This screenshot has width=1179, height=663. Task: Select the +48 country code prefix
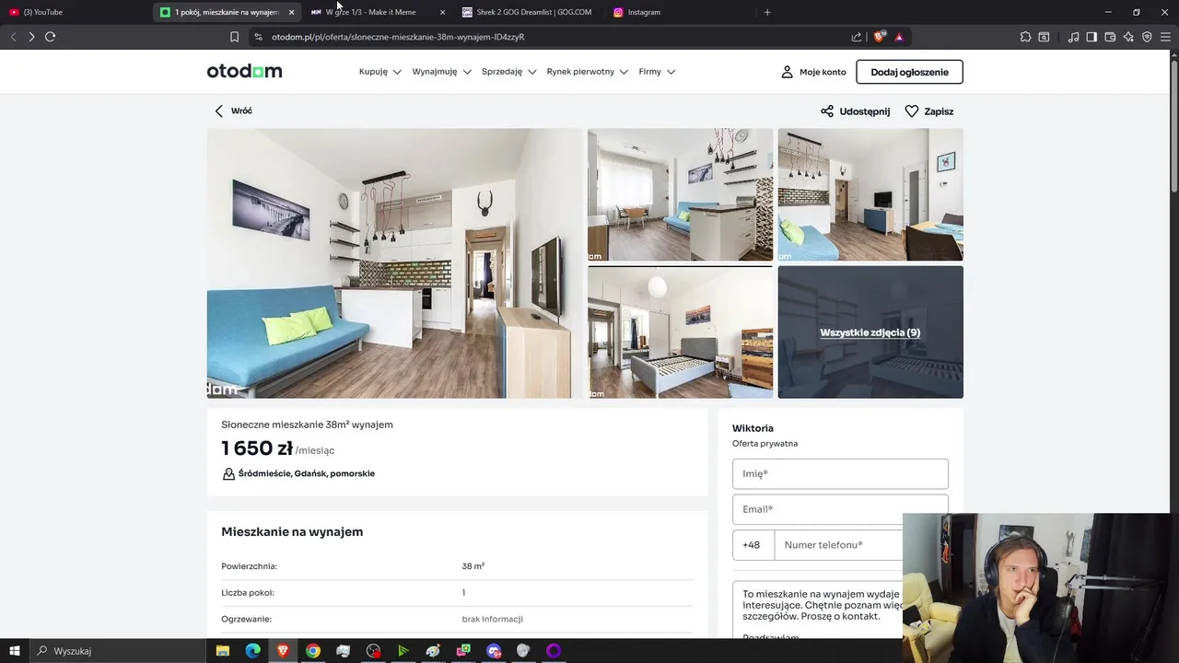pyautogui.click(x=753, y=545)
